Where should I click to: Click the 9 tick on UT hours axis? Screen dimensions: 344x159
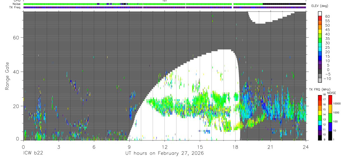point(129,146)
